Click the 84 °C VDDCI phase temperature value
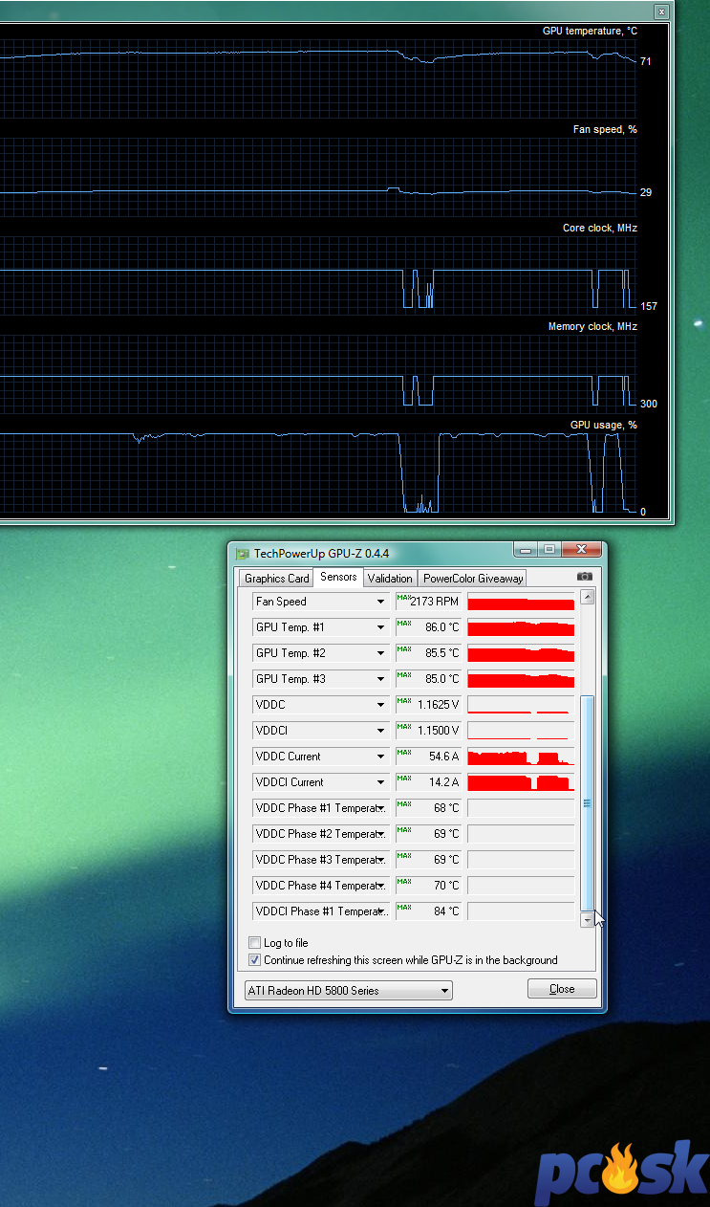Image resolution: width=710 pixels, height=1207 pixels. point(446,911)
